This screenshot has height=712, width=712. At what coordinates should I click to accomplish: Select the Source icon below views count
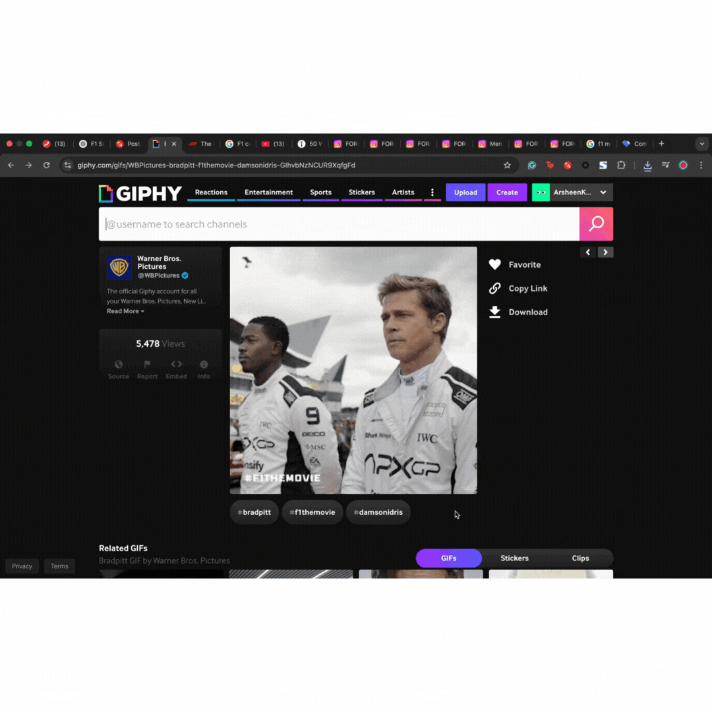point(118,365)
